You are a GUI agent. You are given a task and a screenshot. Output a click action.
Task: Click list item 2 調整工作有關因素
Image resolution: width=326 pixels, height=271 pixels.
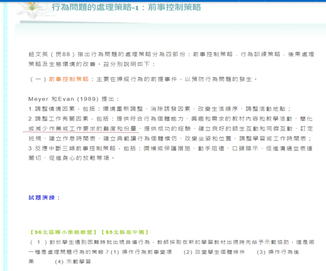click(x=58, y=119)
